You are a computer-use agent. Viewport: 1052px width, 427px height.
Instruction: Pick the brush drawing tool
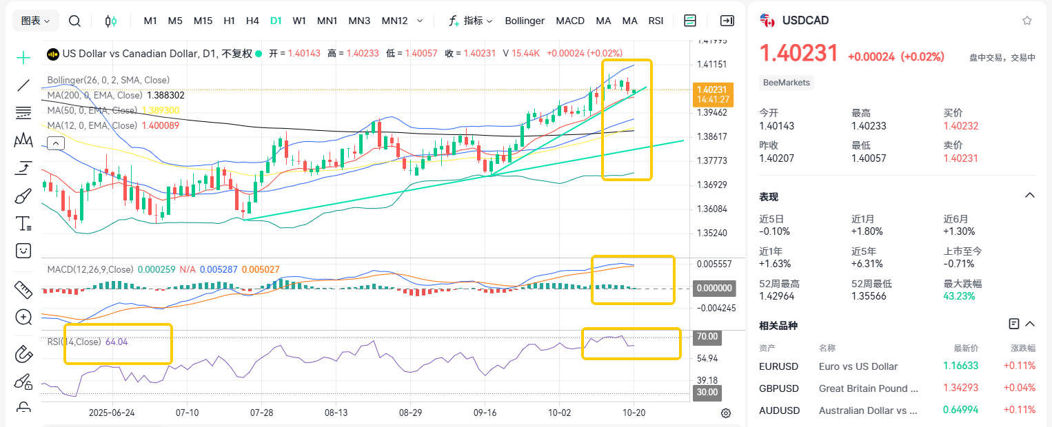point(23,196)
